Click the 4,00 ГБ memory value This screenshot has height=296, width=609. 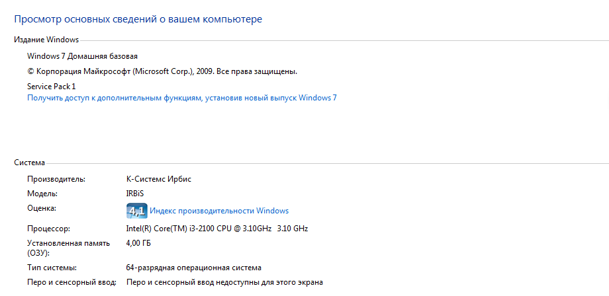(x=138, y=244)
